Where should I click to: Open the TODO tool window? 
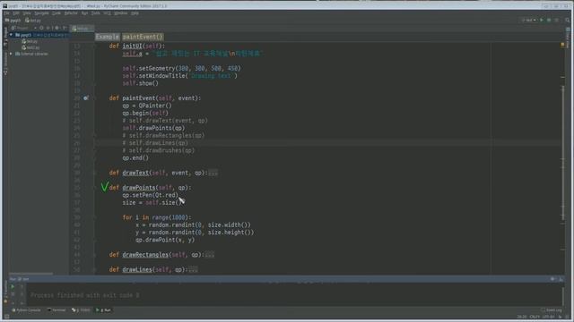(82, 310)
